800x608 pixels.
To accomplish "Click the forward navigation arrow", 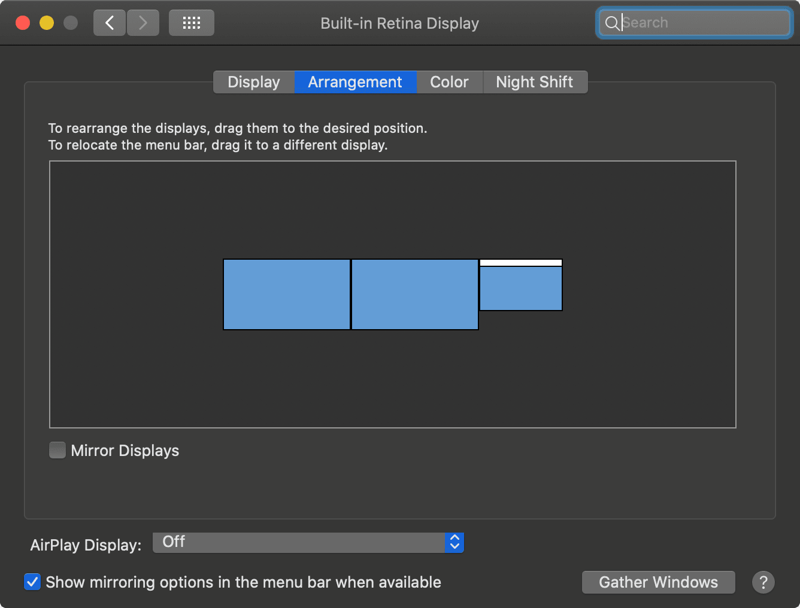I will coord(143,23).
